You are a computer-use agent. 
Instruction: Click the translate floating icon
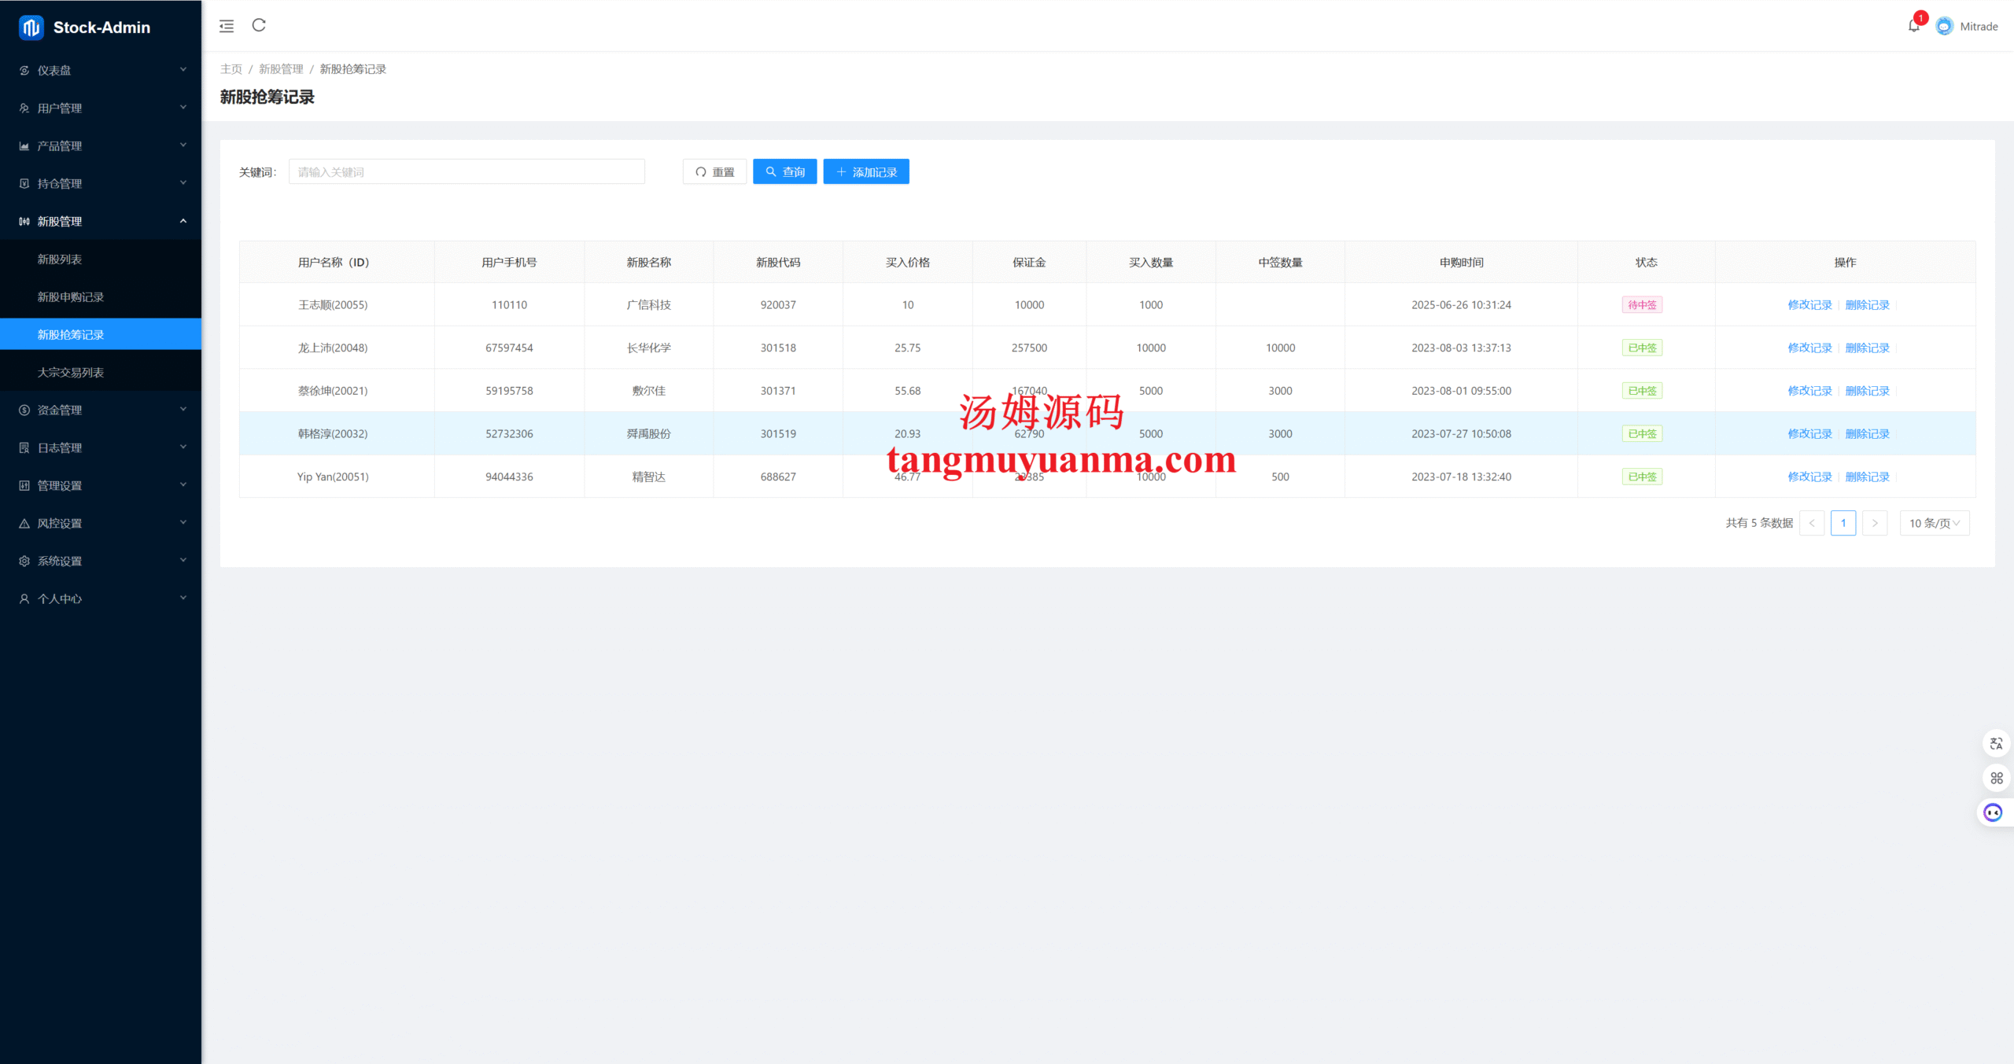click(x=1996, y=743)
